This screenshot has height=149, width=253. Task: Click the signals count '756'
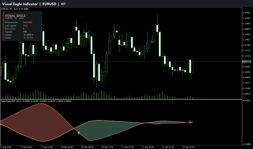[25, 32]
